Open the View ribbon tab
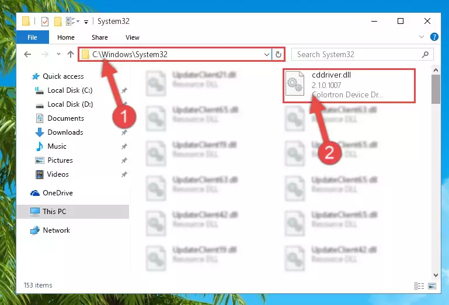The height and width of the screenshot is (305, 449). 133,37
